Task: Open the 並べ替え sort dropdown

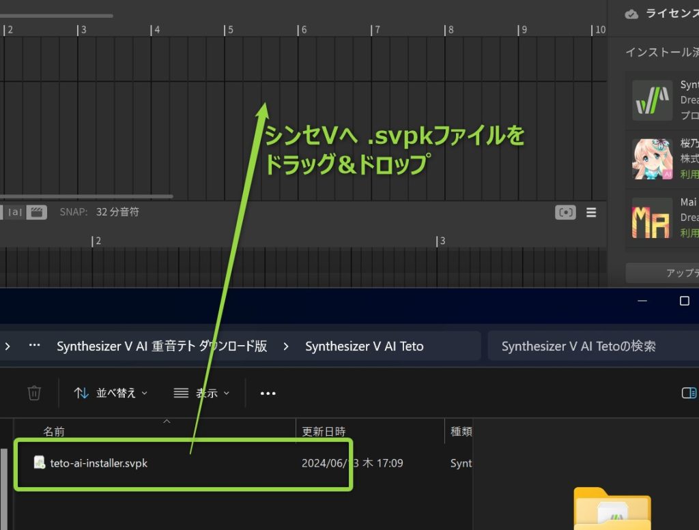Action: tap(111, 393)
